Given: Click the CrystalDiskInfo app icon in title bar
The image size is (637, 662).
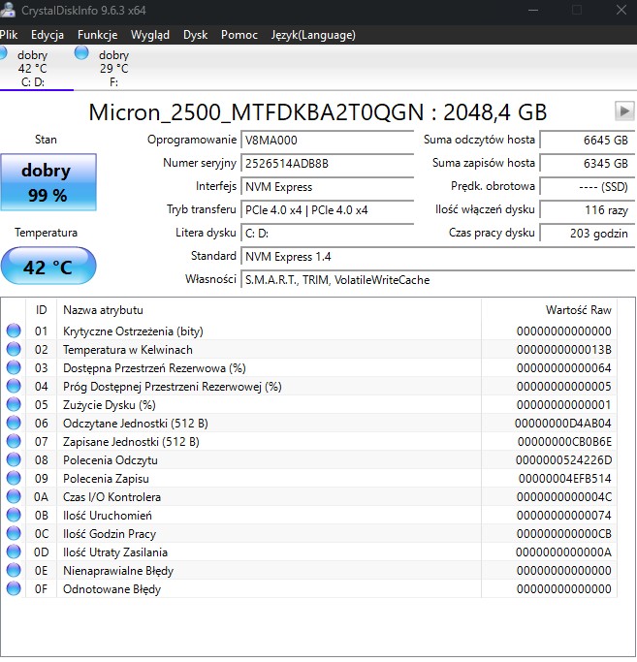Looking at the screenshot, I should point(8,10).
